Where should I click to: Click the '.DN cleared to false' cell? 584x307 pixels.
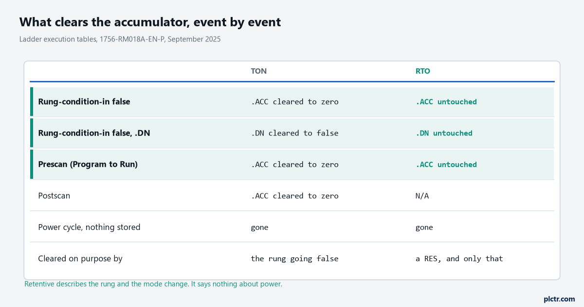[x=294, y=133]
